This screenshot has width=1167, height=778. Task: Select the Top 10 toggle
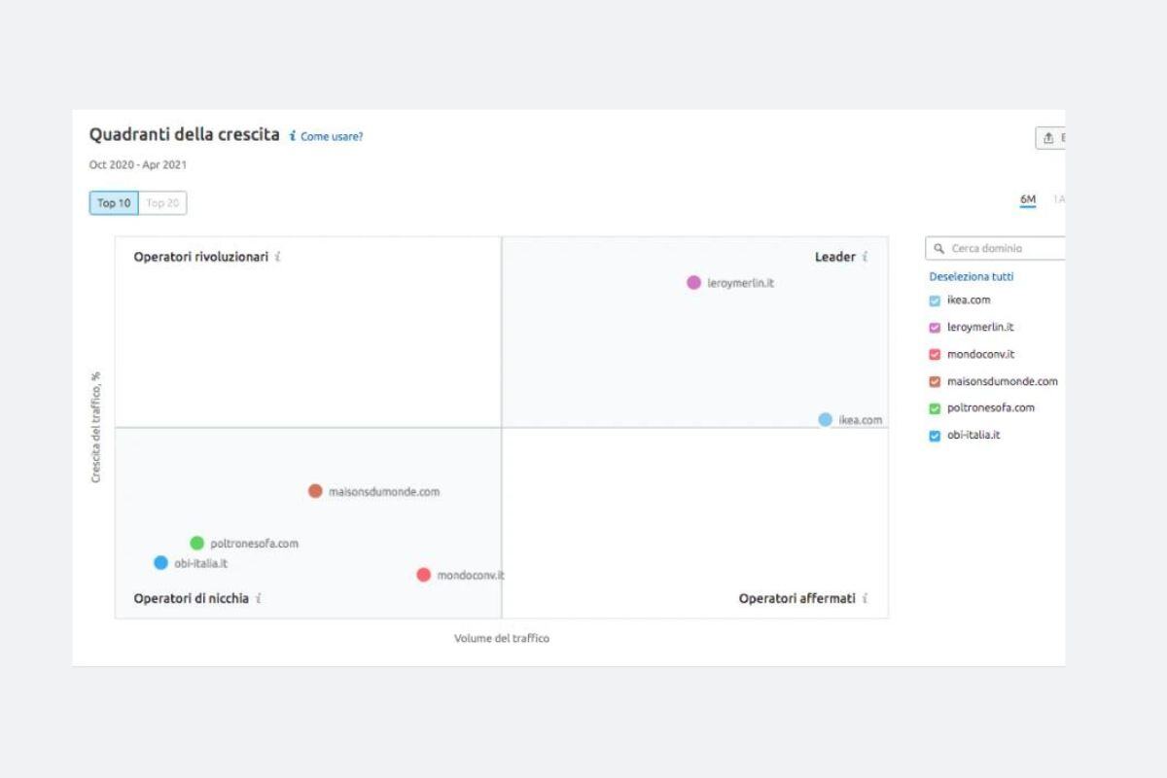click(x=114, y=203)
